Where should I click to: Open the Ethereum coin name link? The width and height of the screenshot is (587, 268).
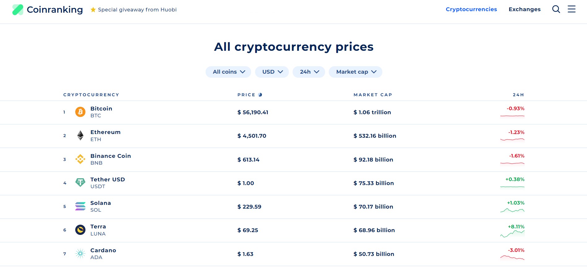click(105, 132)
